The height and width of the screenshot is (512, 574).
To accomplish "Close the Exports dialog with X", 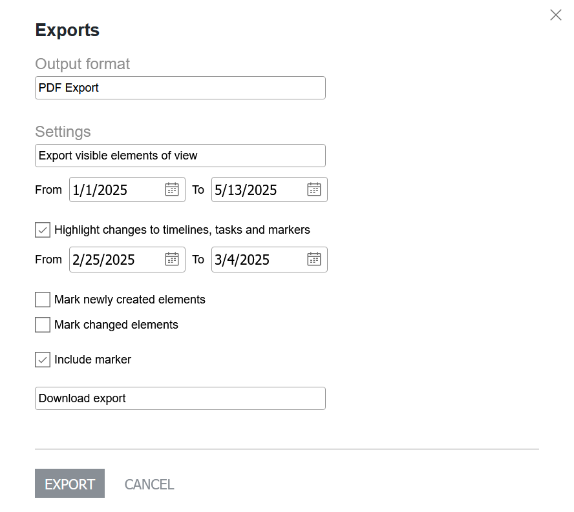I will [556, 15].
